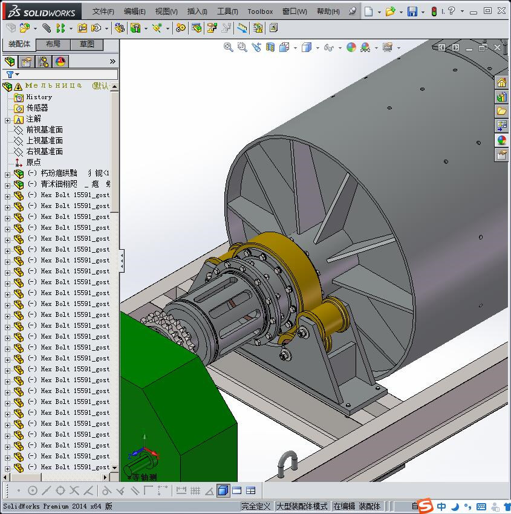
Task: Click the Interference Detection ruler icon
Action: click(x=242, y=28)
